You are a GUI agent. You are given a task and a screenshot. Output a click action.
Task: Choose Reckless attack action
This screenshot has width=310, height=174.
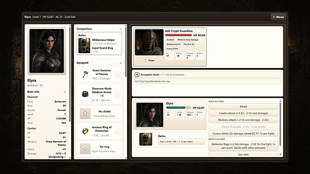[243, 120]
